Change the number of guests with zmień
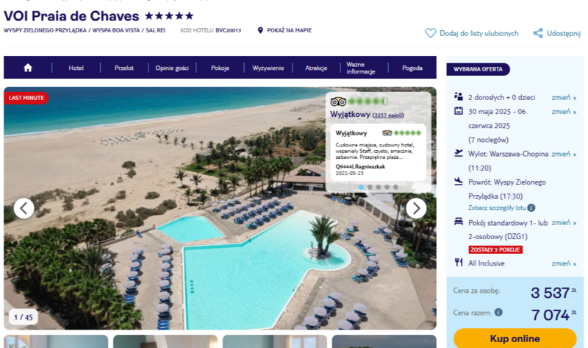This screenshot has height=348, width=588. click(564, 98)
